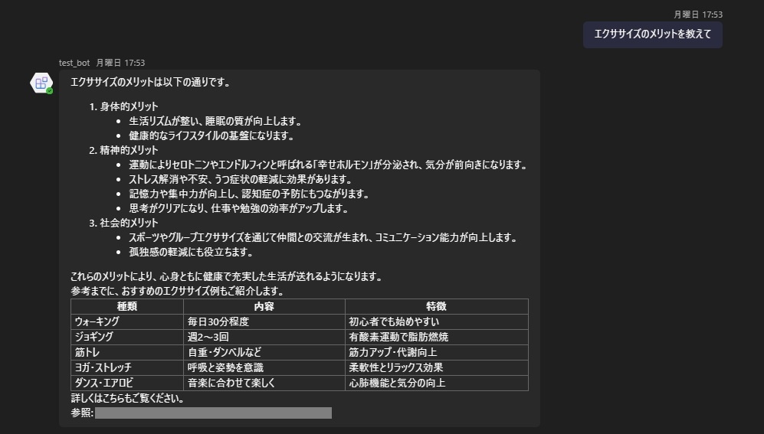The height and width of the screenshot is (434, 764).
Task: Click the table cell '初心者でも始めやすい'
Action: tap(437, 321)
